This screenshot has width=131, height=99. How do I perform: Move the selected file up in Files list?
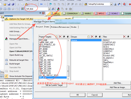(x=128, y=37)
